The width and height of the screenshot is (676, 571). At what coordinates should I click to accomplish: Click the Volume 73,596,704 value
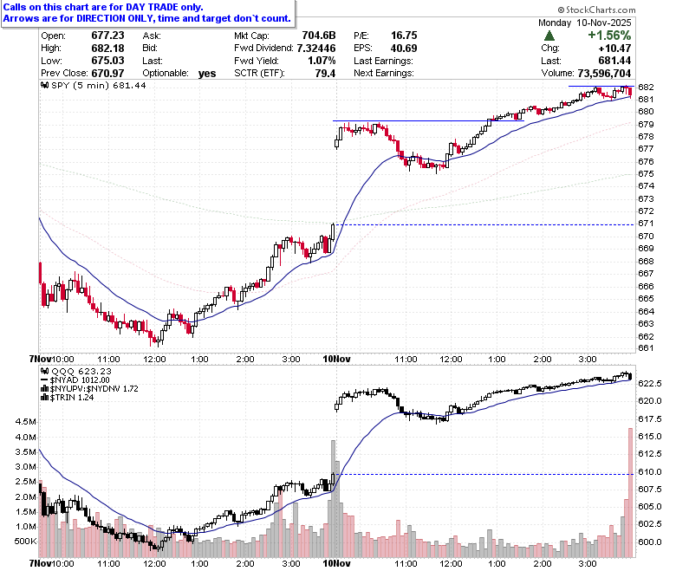604,74
